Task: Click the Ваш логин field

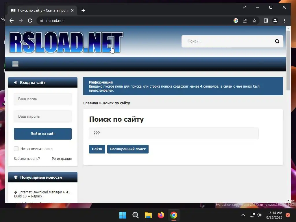Action: [43, 99]
